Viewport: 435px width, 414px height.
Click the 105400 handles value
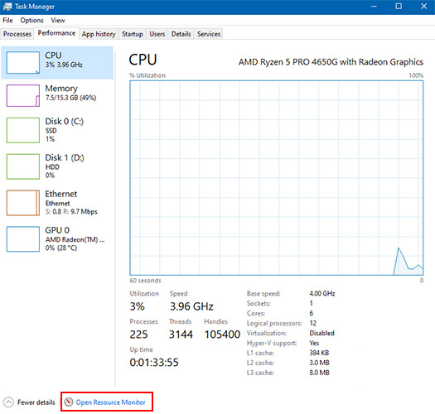coord(222,335)
